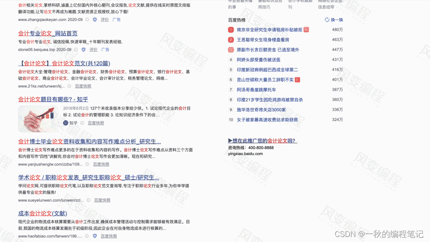Click the red rank 2 badge
430x242 pixels.
[x=231, y=40]
